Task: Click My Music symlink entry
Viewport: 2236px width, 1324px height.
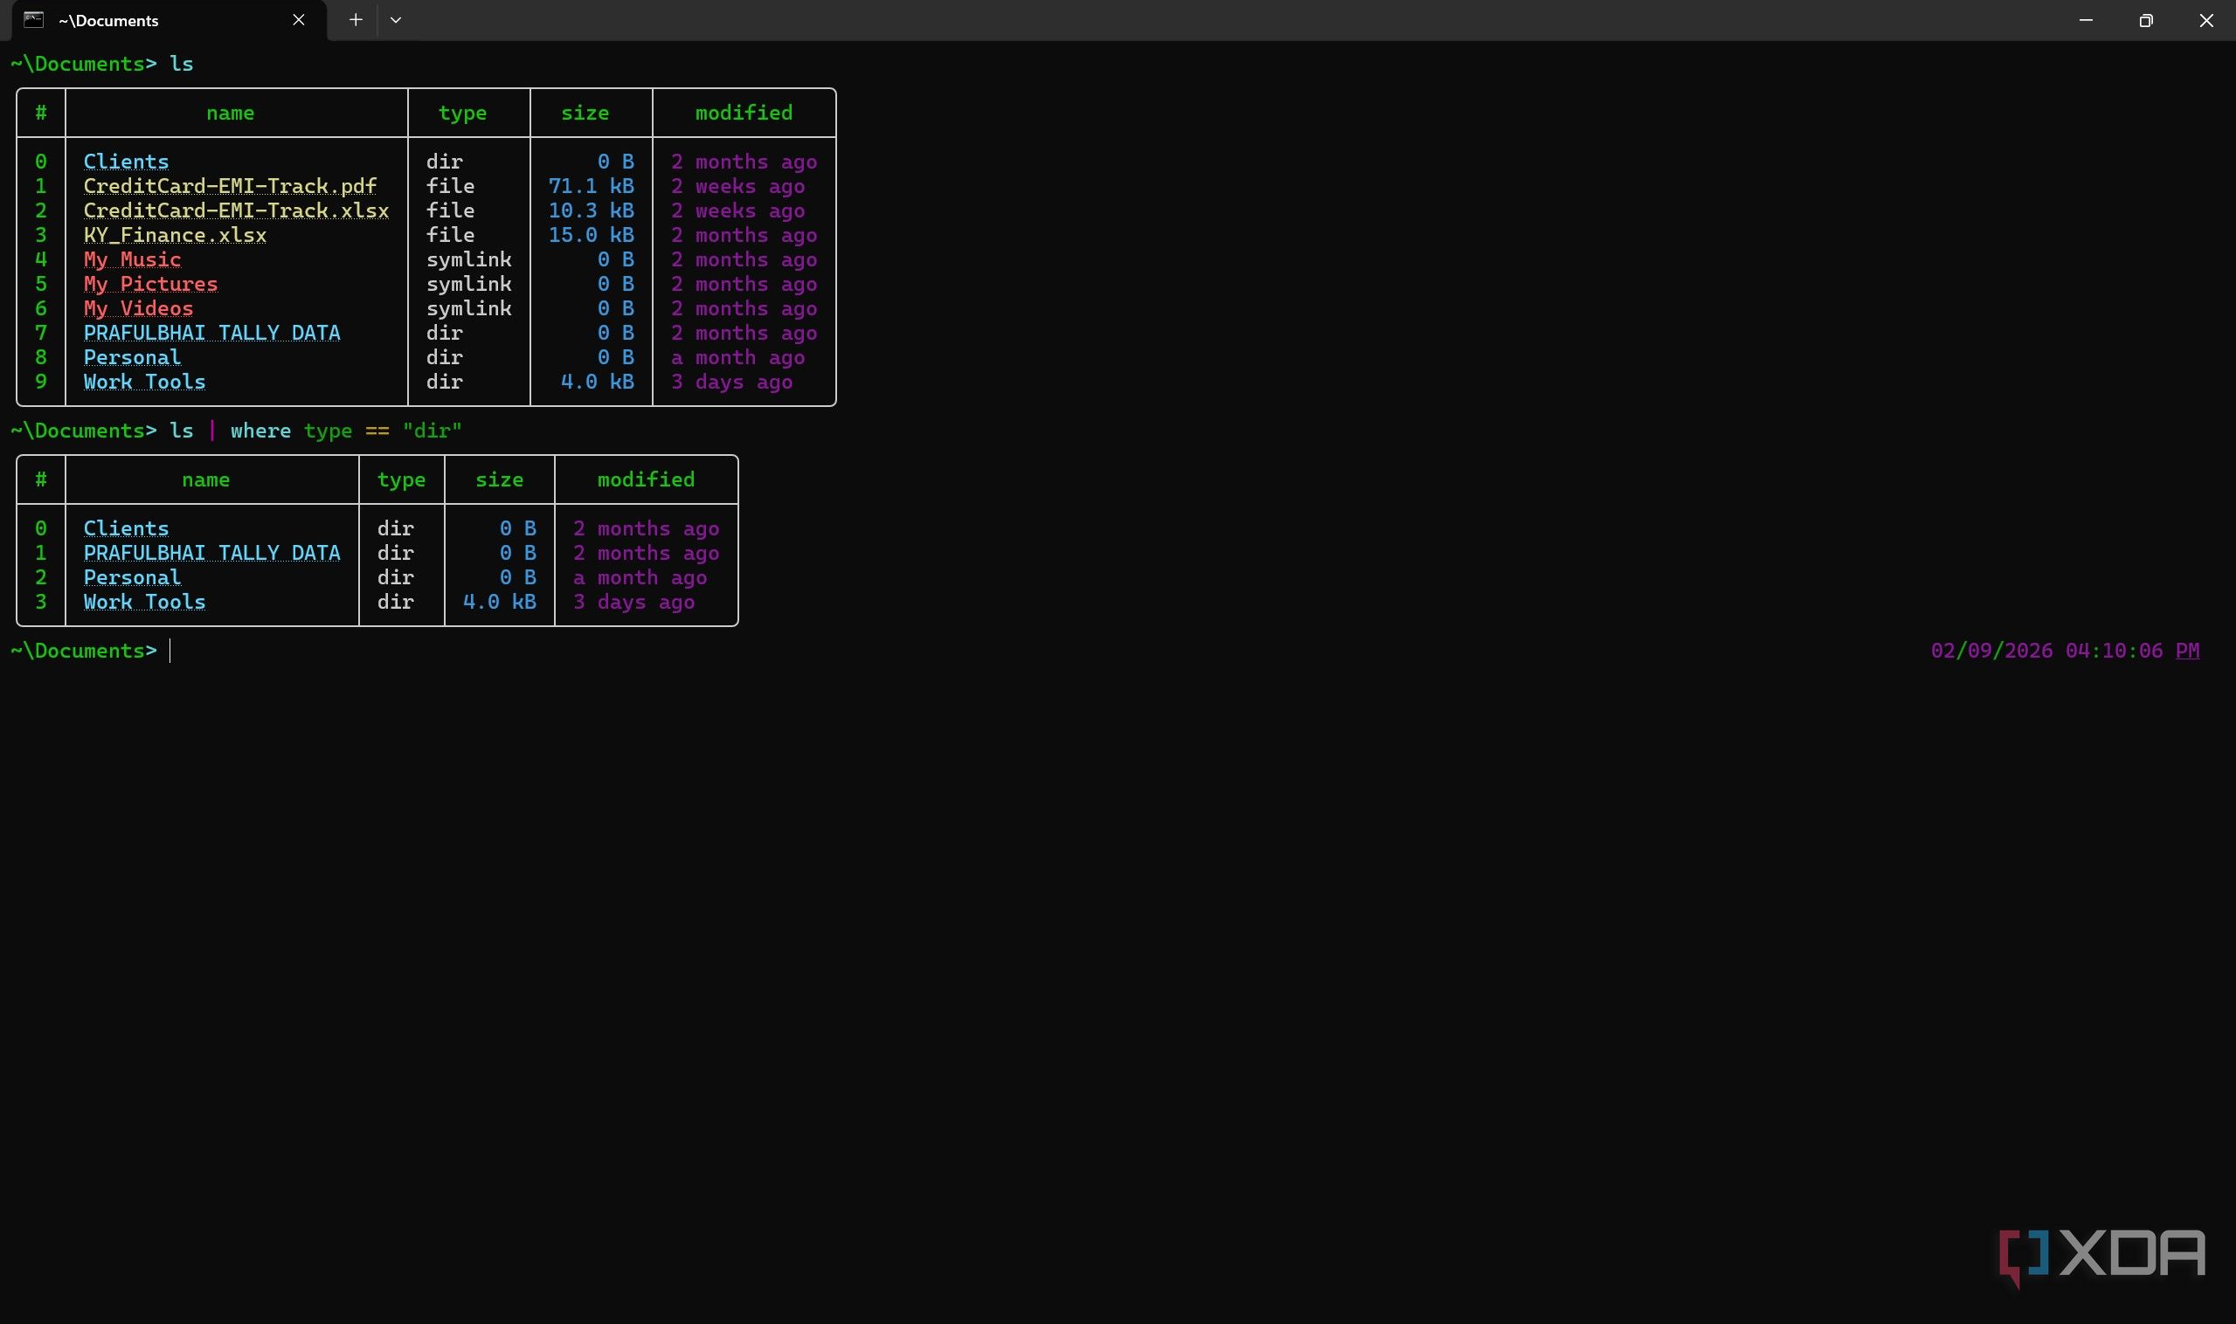Action: point(132,259)
